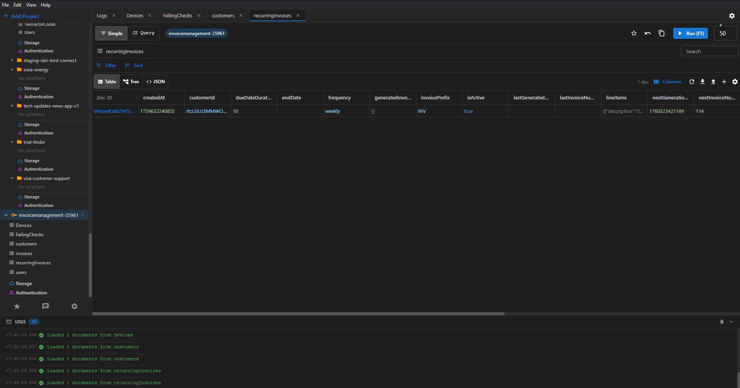
Task: Switch to JSON view
Action: click(155, 81)
